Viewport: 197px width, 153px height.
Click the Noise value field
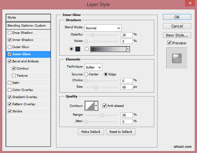coord(126,41)
